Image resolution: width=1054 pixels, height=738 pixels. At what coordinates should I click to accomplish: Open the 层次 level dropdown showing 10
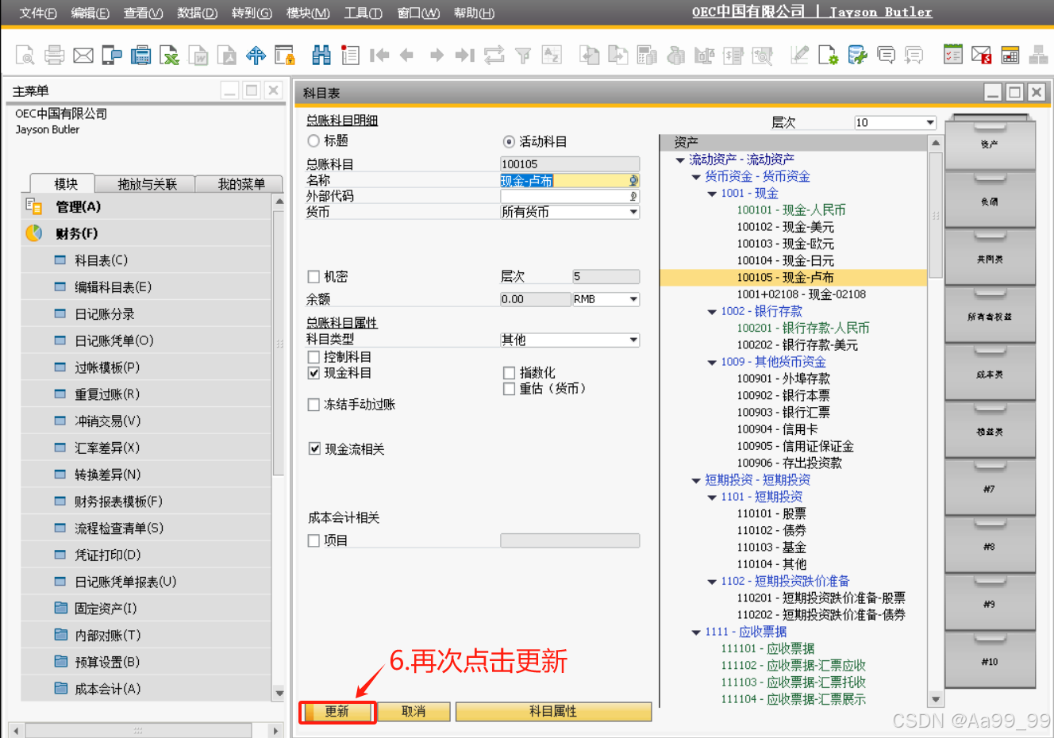pyautogui.click(x=894, y=122)
